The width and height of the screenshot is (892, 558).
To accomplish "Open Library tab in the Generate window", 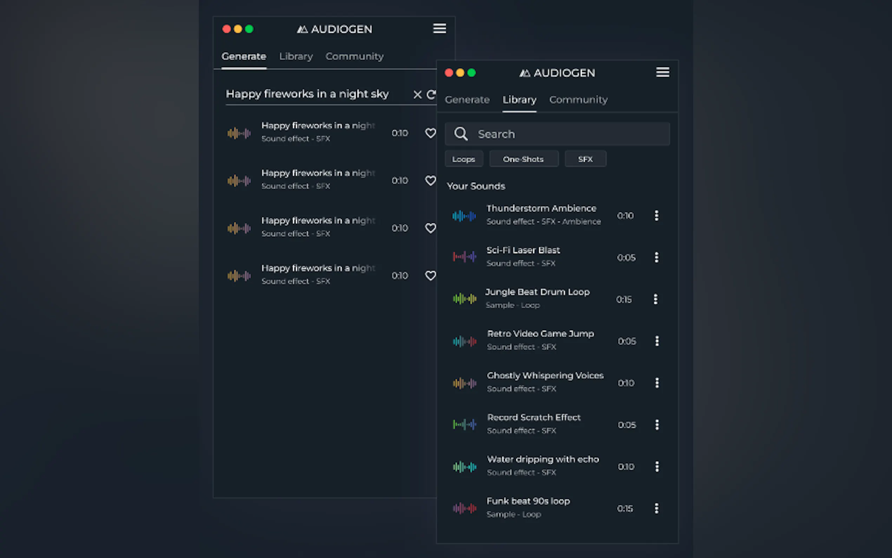I will click(x=296, y=57).
